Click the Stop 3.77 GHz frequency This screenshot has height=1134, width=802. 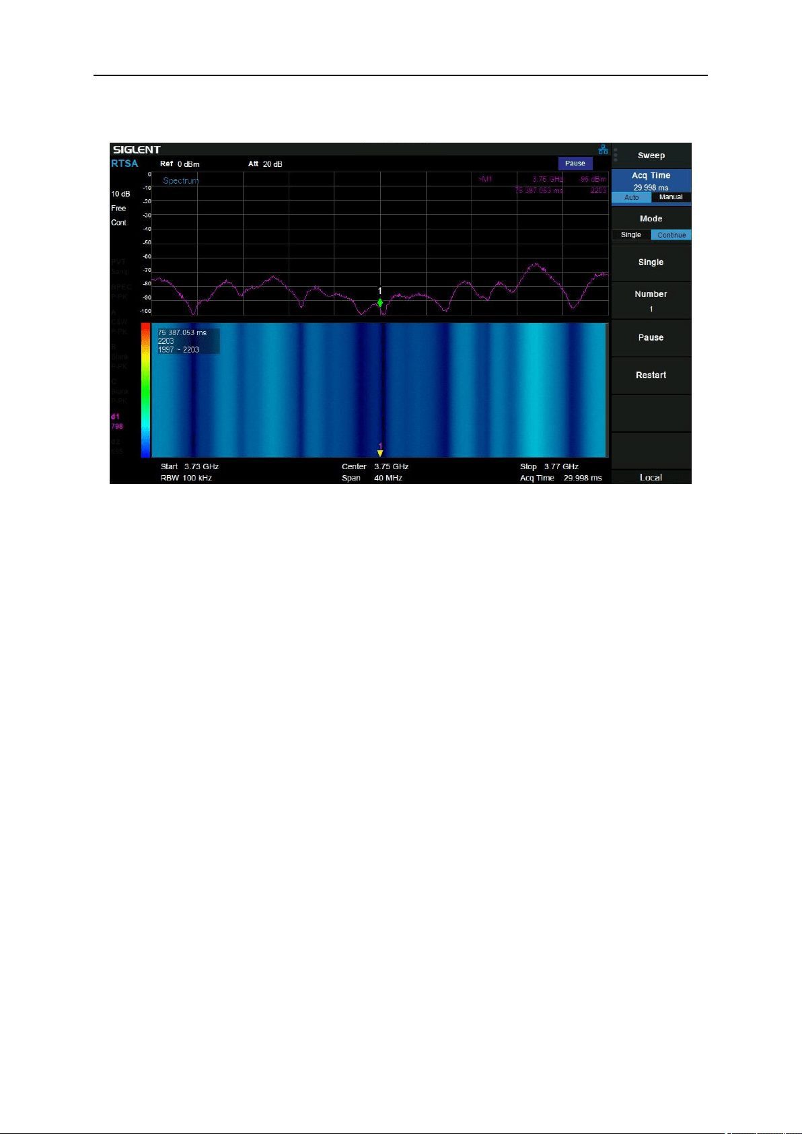(x=549, y=466)
